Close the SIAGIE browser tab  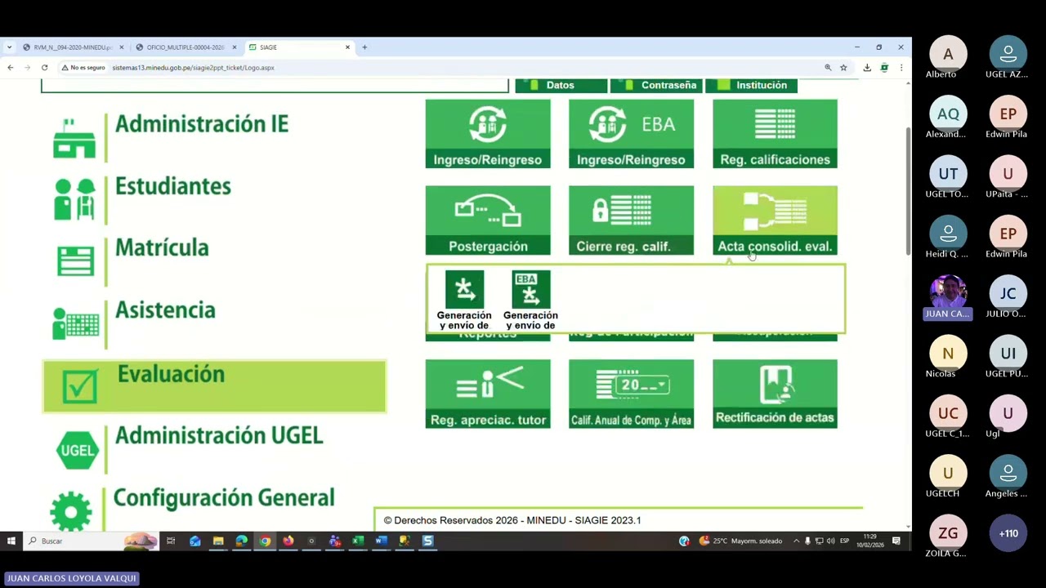tap(347, 47)
